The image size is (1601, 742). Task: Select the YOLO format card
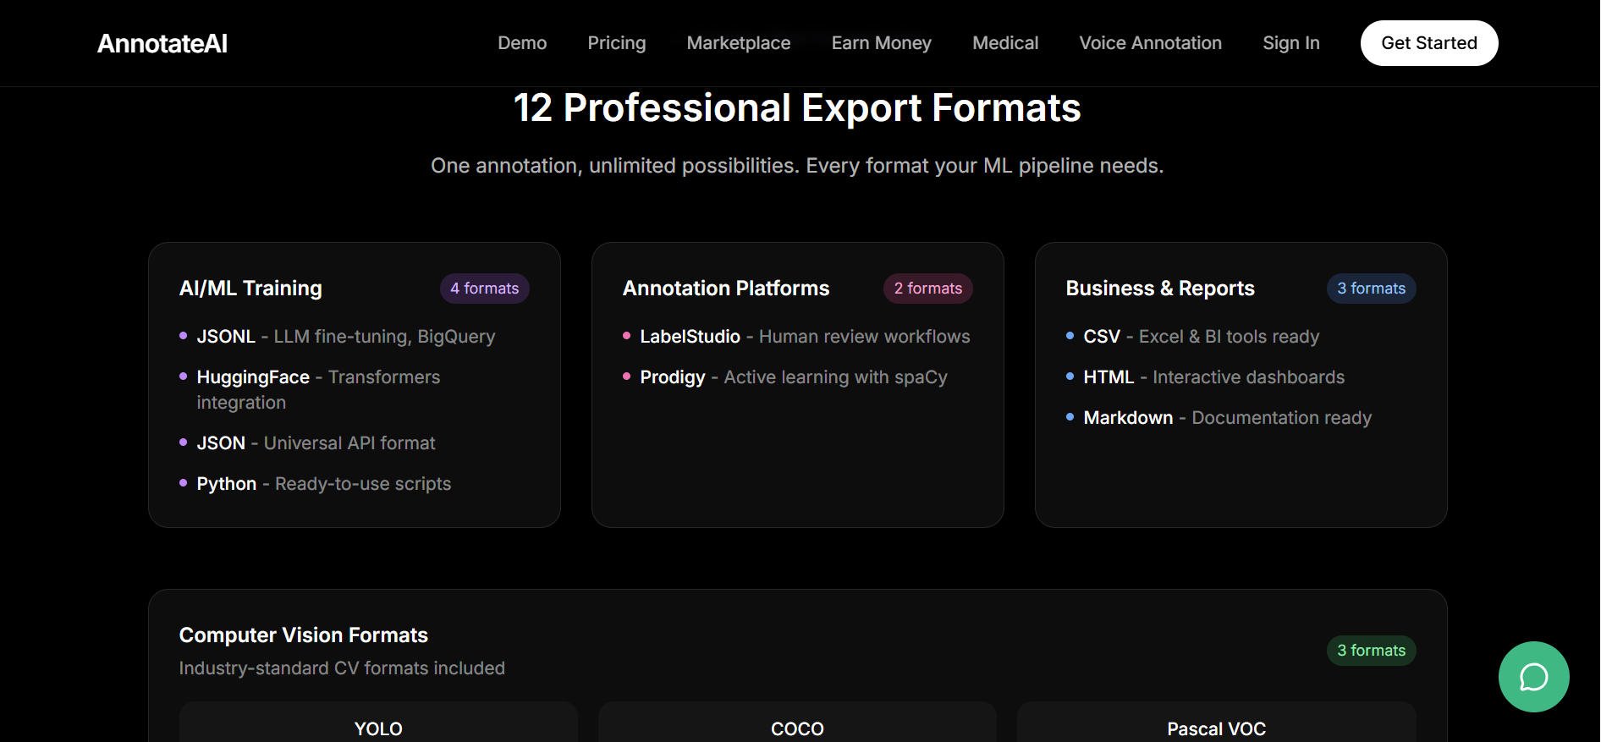pyautogui.click(x=378, y=723)
